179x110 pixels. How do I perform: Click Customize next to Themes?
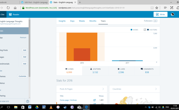coord(22,76)
